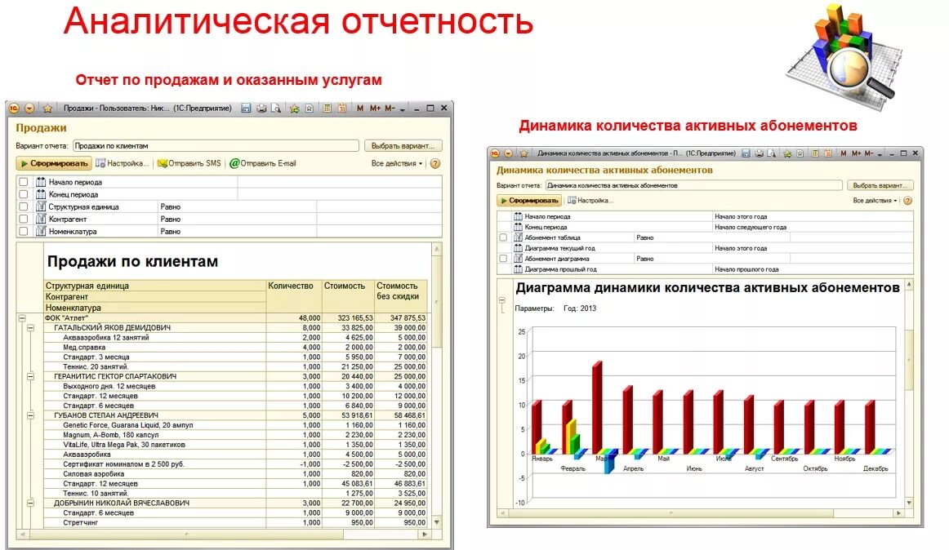The width and height of the screenshot is (949, 550).
Task: Click the save icon in Продажи title bar
Action: coord(246,109)
